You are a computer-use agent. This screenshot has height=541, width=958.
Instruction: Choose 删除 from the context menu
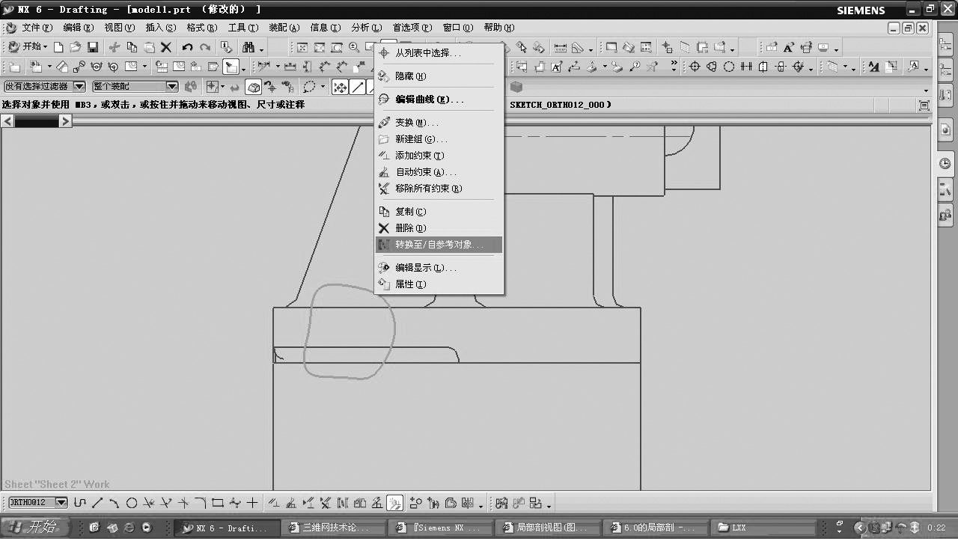coord(439,228)
